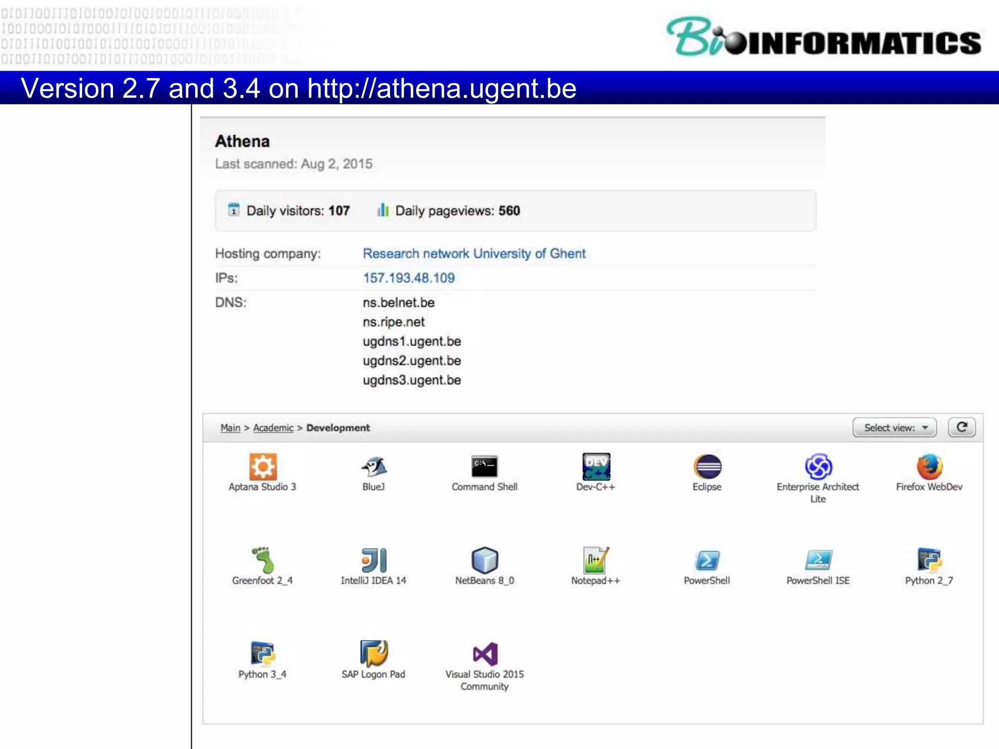Viewport: 999px width, 749px height.
Task: Click the Daily visitors value 107
Action: 339,211
